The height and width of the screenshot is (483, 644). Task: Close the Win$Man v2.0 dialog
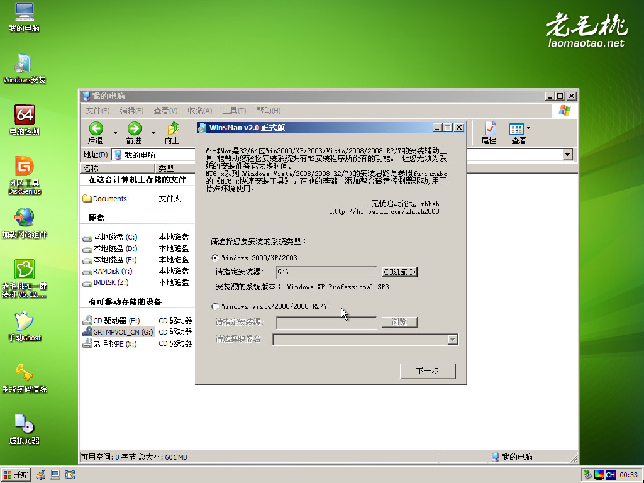point(459,128)
